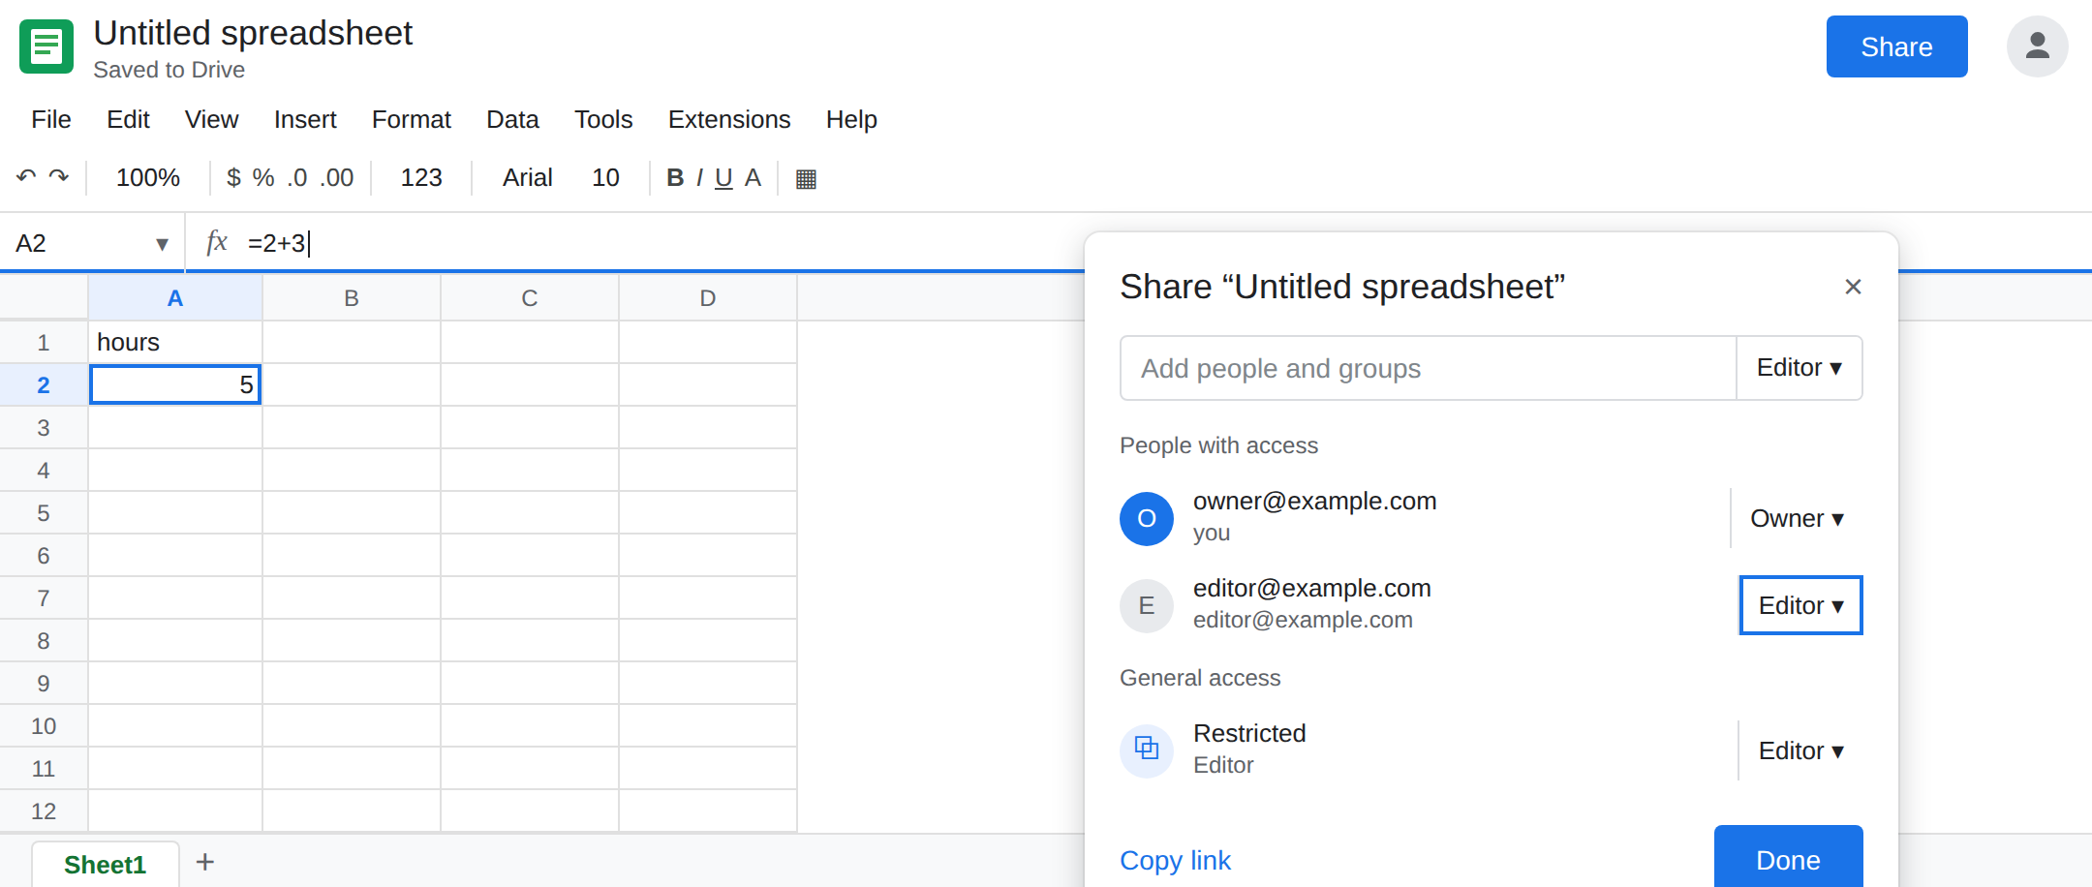Open Editor role dropdown beside add people
Screen dimensions: 2092x887
1800,368
